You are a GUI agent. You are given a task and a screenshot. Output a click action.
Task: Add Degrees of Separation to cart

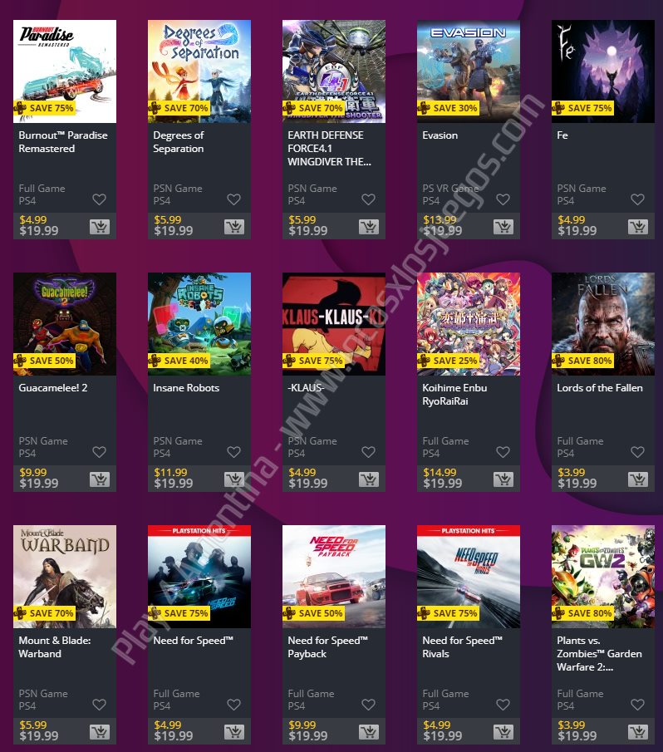point(234,226)
